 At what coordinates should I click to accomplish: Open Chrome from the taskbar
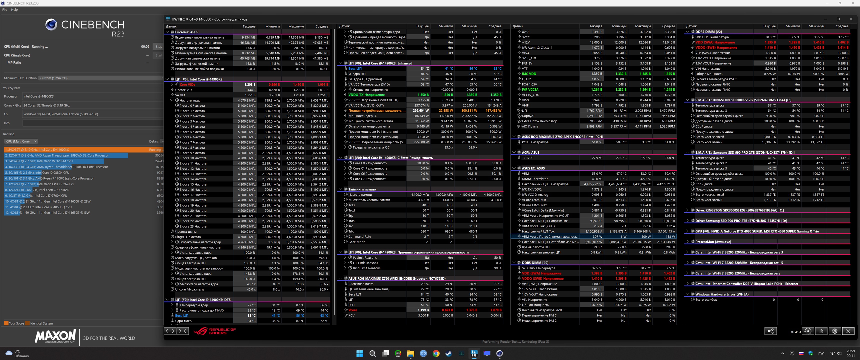coord(436,353)
